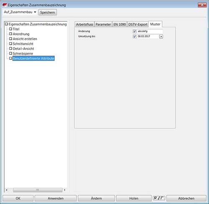Close the Eigenschaften Zusammenbauzeichnung dialog

pyautogui.click(x=202, y=5)
